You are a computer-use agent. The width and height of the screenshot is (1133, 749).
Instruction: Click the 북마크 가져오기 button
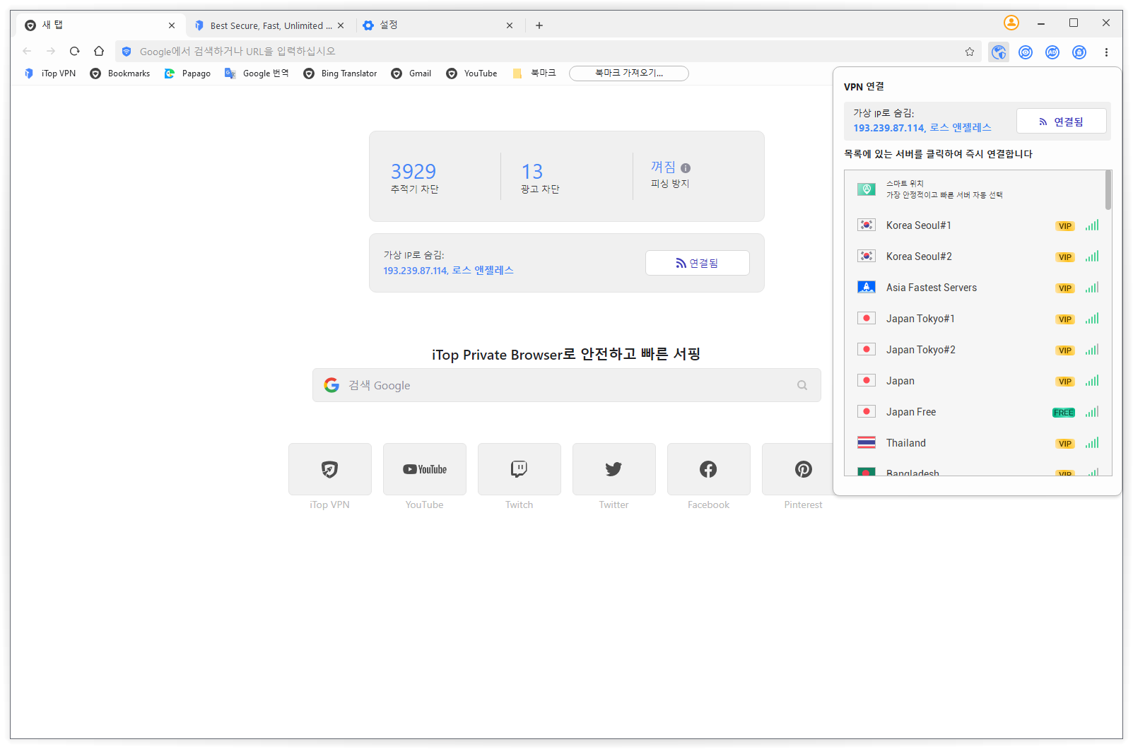[629, 73]
